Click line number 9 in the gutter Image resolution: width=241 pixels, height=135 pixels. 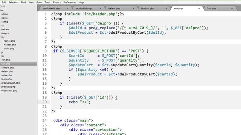46,51
